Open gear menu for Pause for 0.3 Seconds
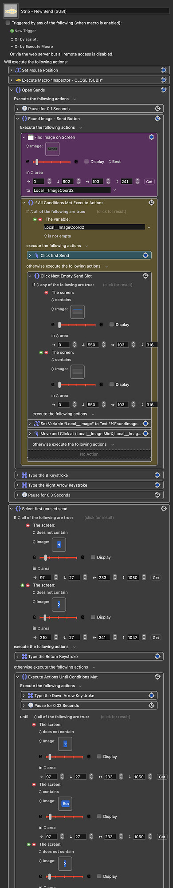 (x=157, y=495)
